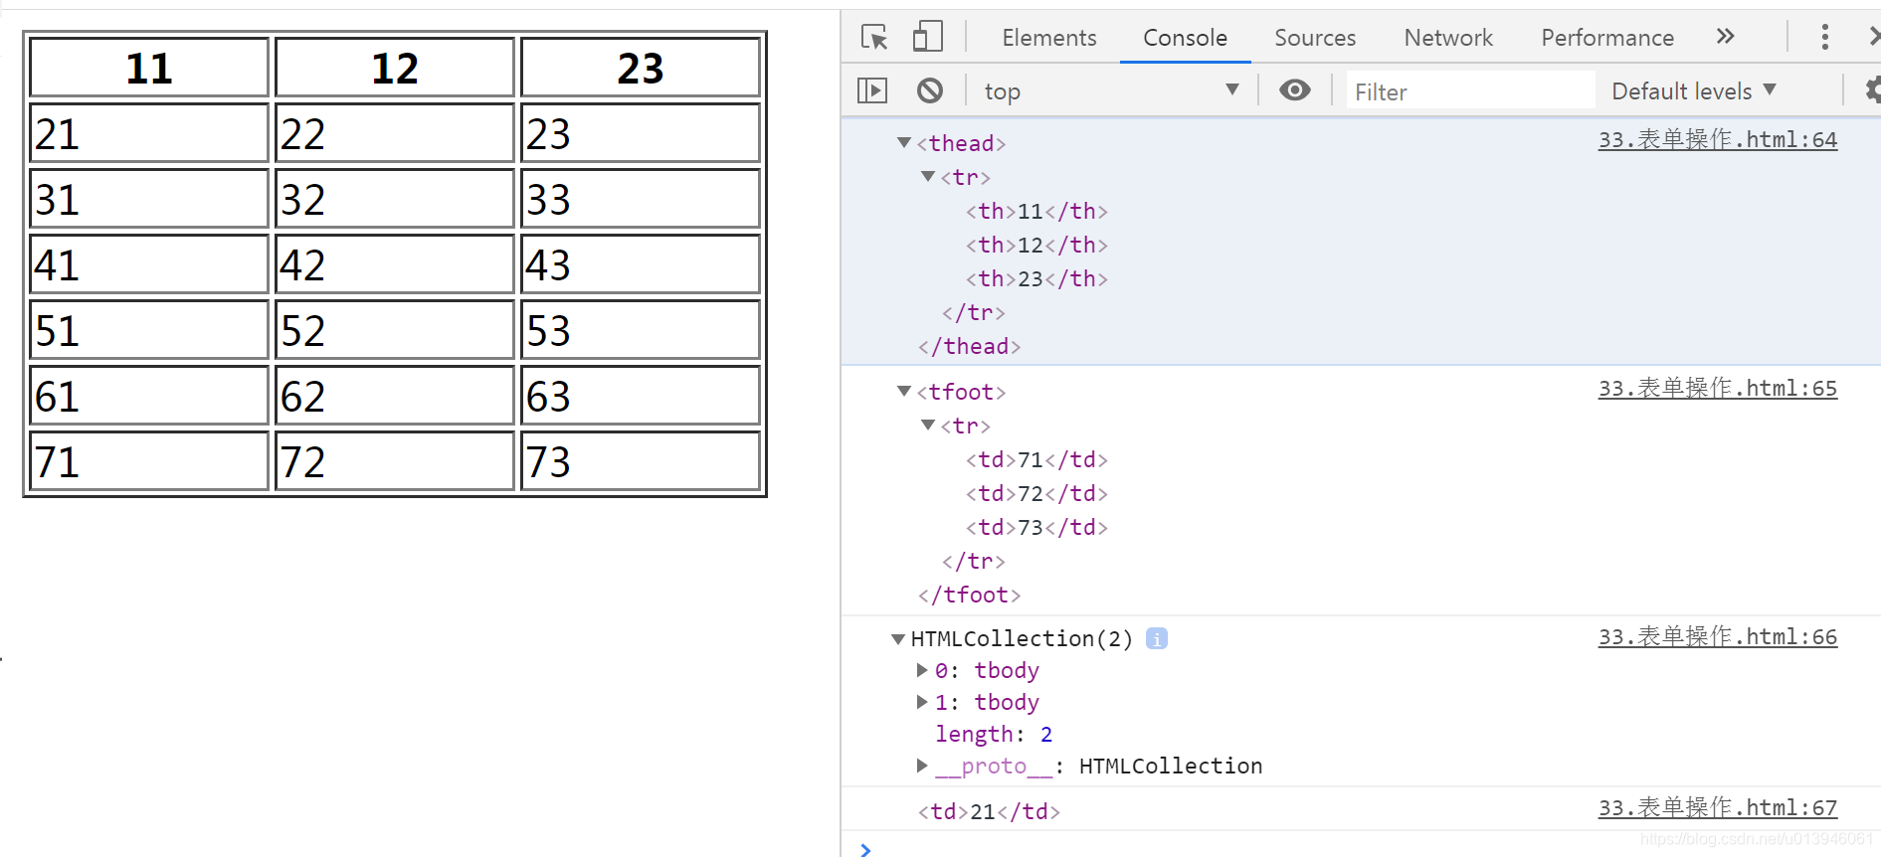Create live expression with the eye icon
The height and width of the screenshot is (857, 1881).
(1294, 90)
